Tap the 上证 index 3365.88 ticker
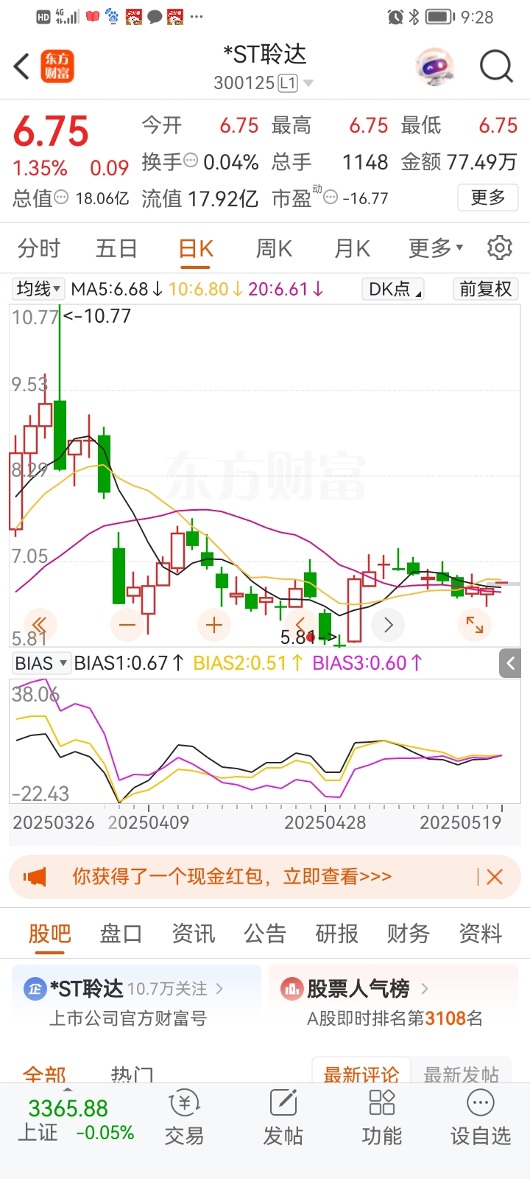This screenshot has height=1179, width=530. click(76, 1120)
